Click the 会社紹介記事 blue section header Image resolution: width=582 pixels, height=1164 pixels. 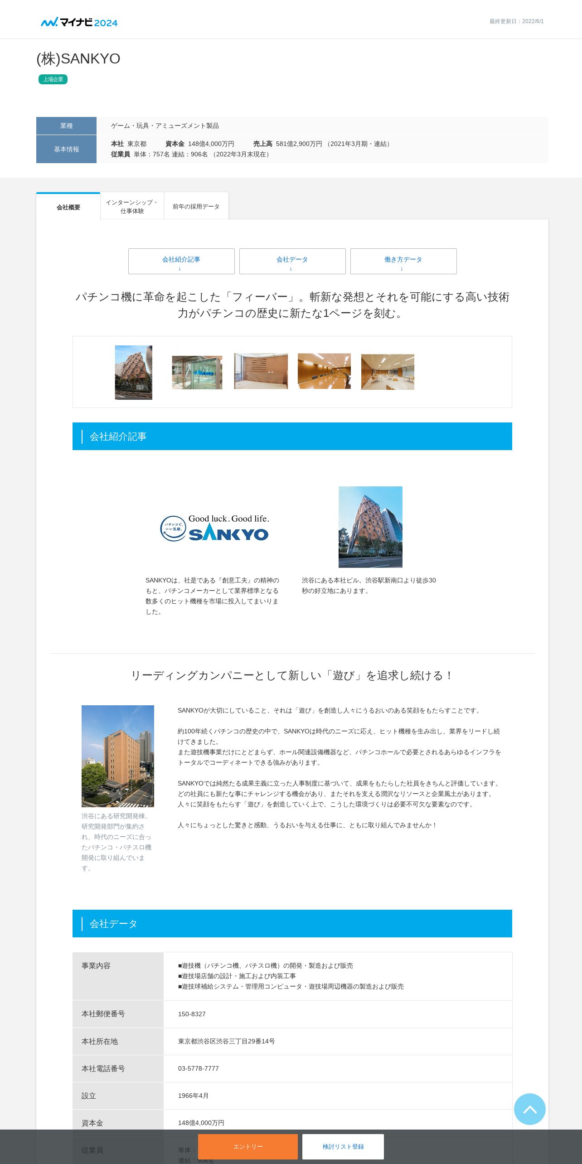click(292, 436)
